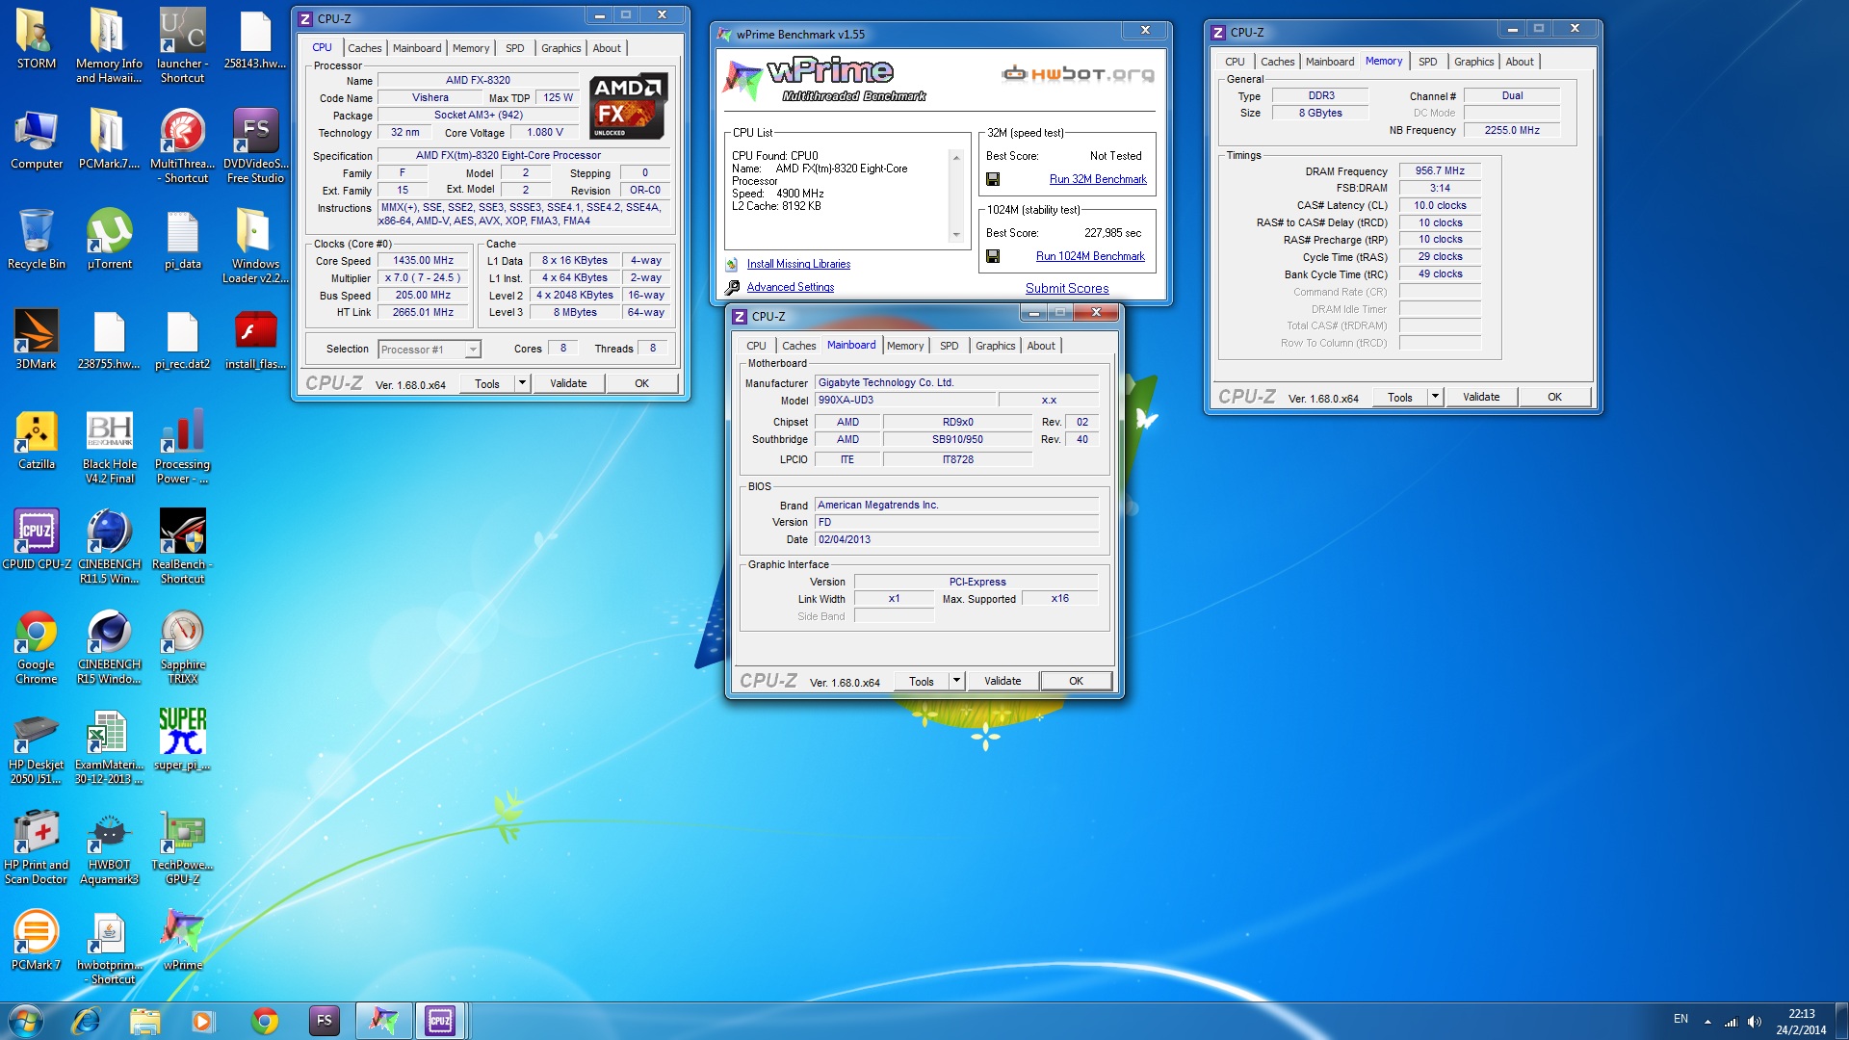1849x1040 pixels.
Task: Open the STORM desktop icon
Action: click(37, 39)
